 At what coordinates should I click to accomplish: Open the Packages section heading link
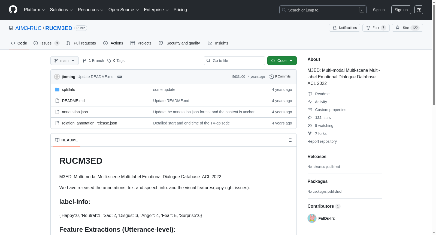point(317,181)
